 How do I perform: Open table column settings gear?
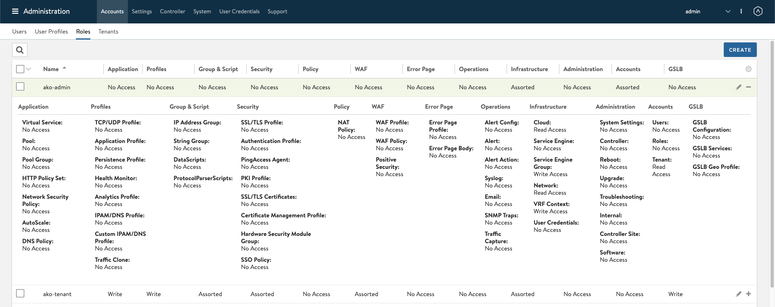click(748, 69)
